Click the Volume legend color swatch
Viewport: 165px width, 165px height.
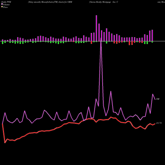coord(2,4)
